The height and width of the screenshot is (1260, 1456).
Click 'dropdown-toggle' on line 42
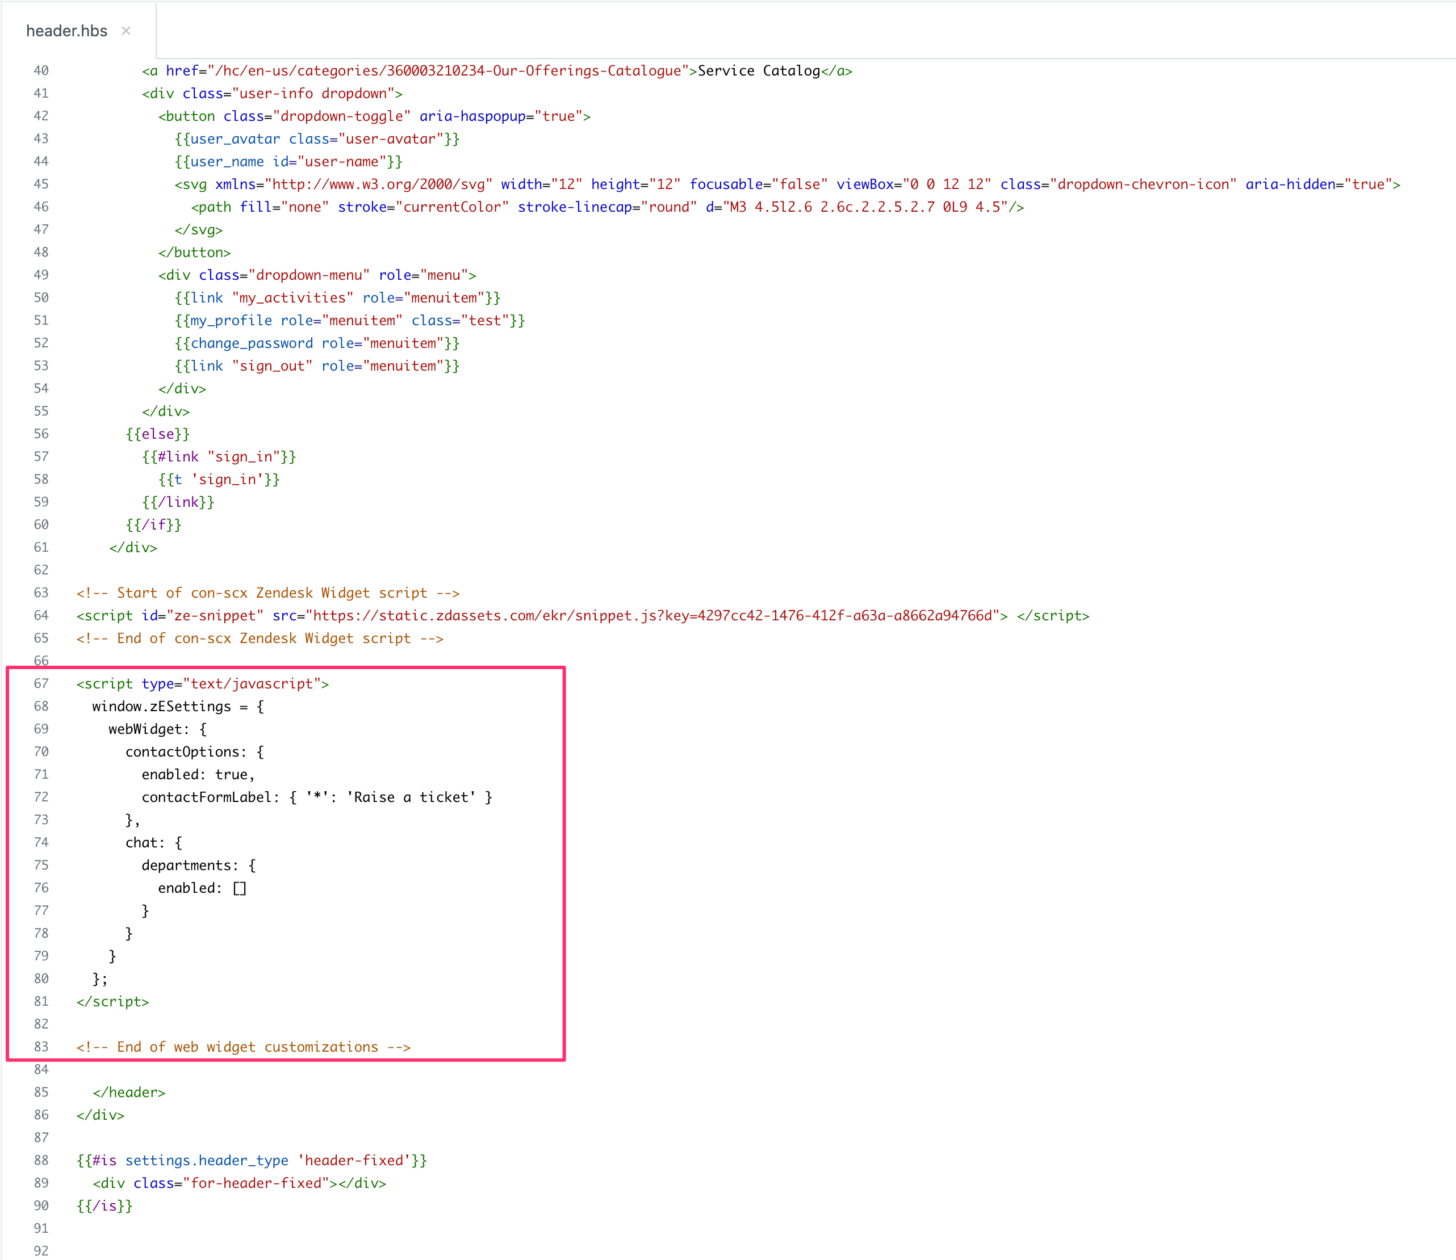click(x=342, y=116)
